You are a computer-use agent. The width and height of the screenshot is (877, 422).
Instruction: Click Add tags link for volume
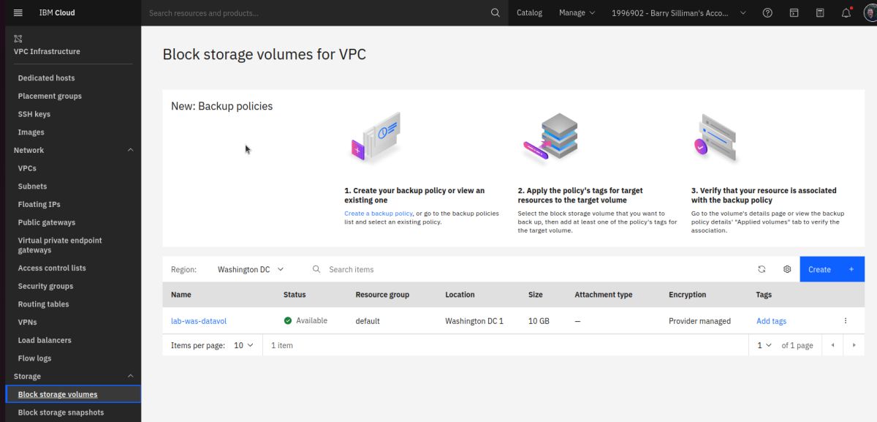coord(771,321)
